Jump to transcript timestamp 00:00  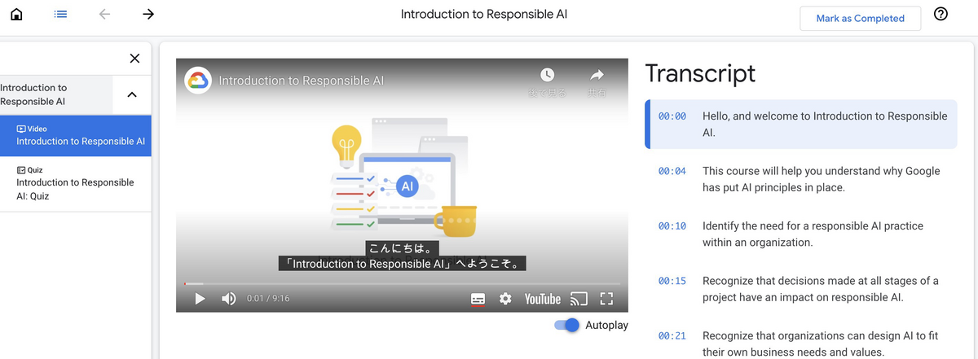click(x=672, y=116)
